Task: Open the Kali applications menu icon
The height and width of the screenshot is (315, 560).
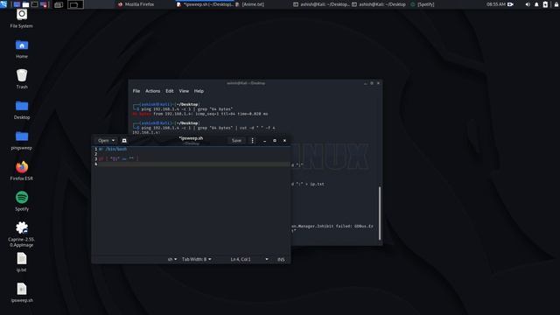Action: pyautogui.click(x=3, y=4)
